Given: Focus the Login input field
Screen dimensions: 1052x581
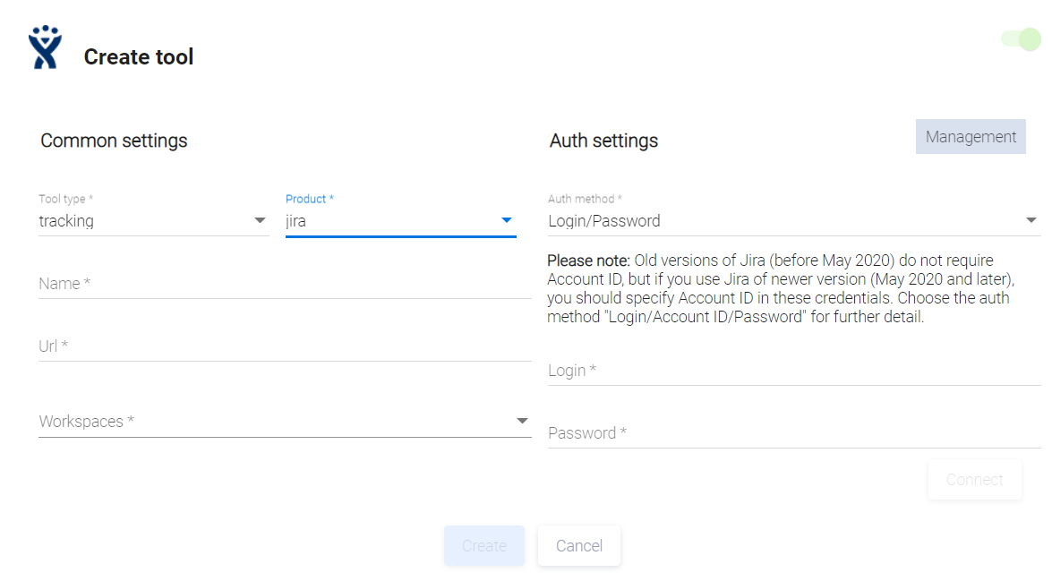Looking at the screenshot, I should point(794,371).
